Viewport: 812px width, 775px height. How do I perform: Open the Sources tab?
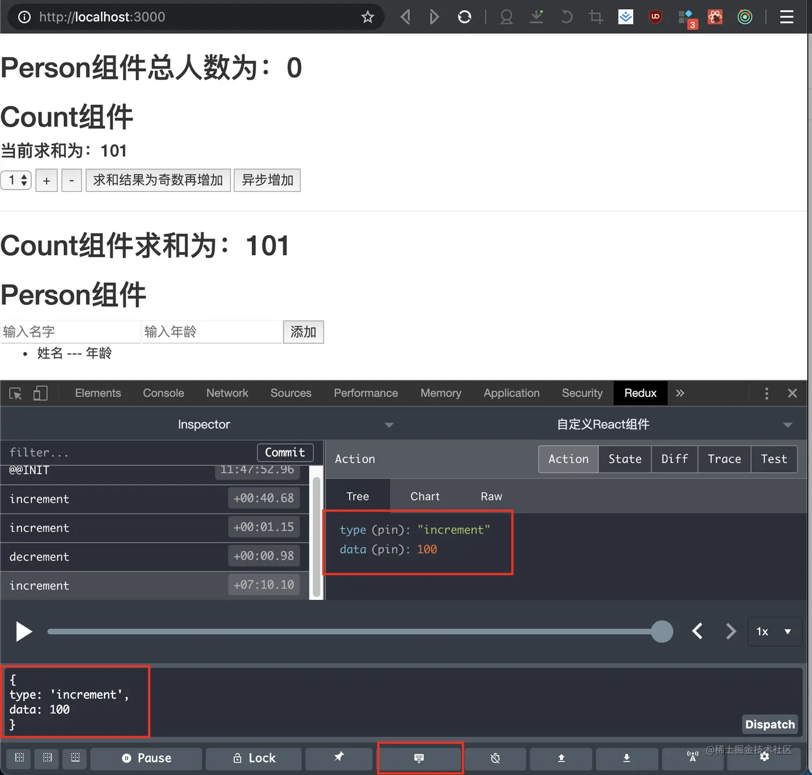291,394
